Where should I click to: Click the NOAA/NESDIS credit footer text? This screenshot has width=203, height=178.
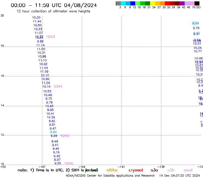click(110, 176)
